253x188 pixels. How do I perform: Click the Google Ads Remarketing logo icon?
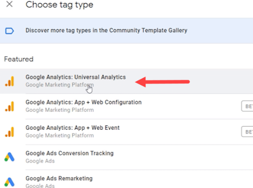(9, 182)
